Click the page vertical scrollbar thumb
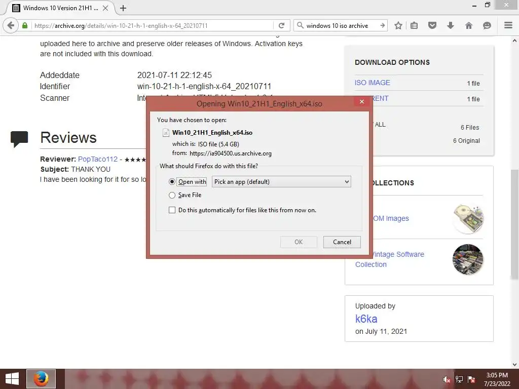The image size is (519, 389). pyautogui.click(x=515, y=225)
